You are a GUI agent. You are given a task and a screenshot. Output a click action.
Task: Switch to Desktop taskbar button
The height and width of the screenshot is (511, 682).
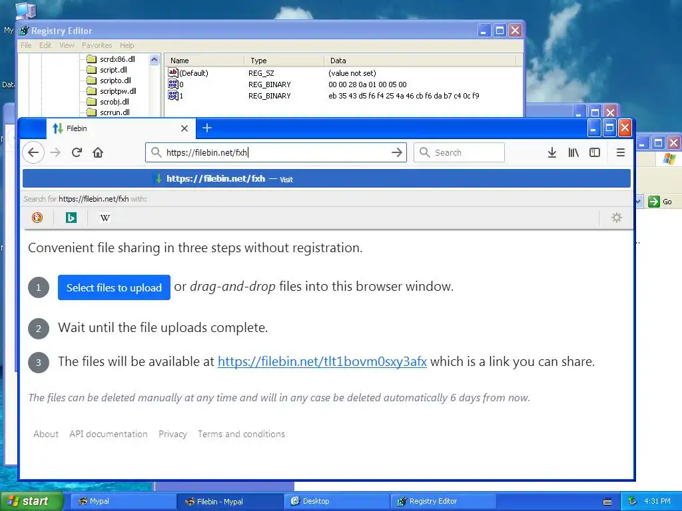point(336,501)
